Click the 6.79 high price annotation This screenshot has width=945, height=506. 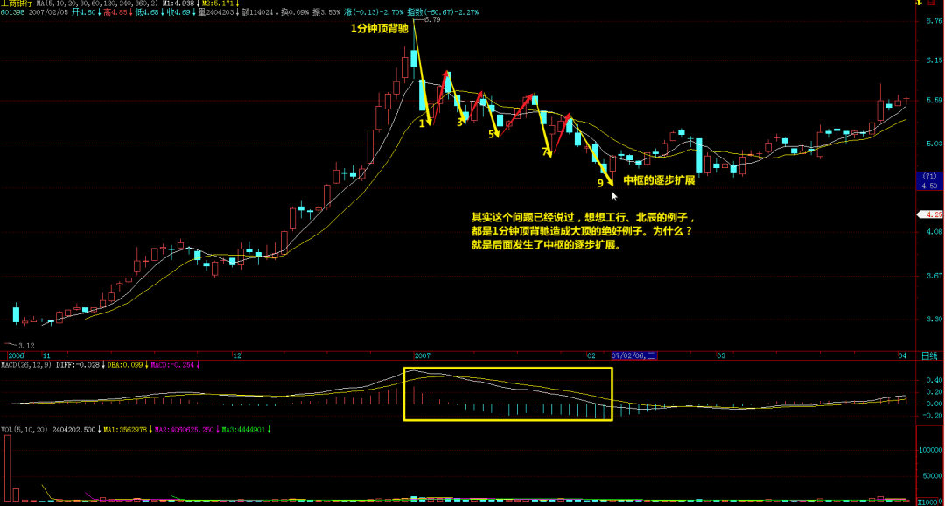pyautogui.click(x=432, y=20)
